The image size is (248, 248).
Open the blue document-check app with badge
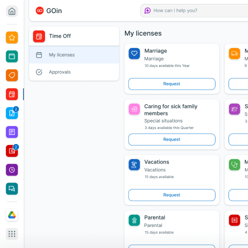point(12,113)
